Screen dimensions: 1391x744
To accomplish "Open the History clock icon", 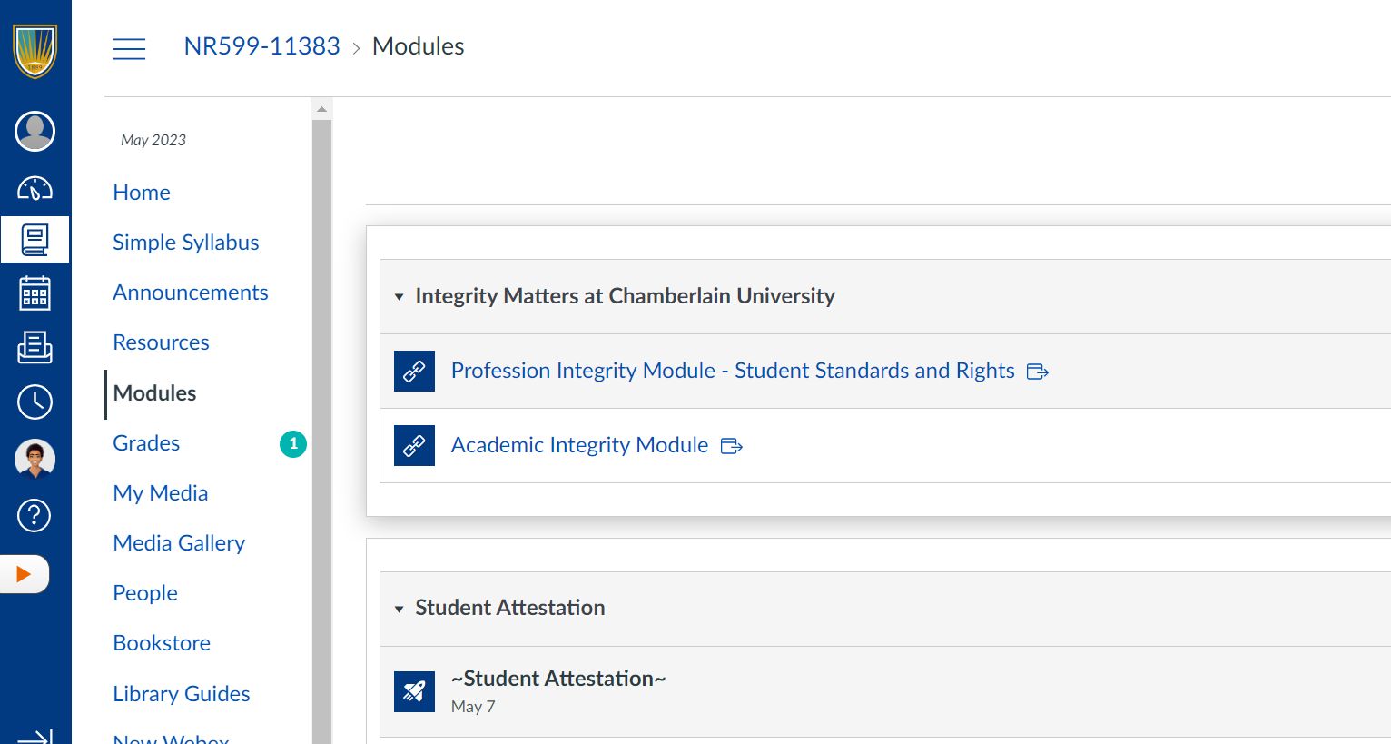I will click(x=35, y=402).
